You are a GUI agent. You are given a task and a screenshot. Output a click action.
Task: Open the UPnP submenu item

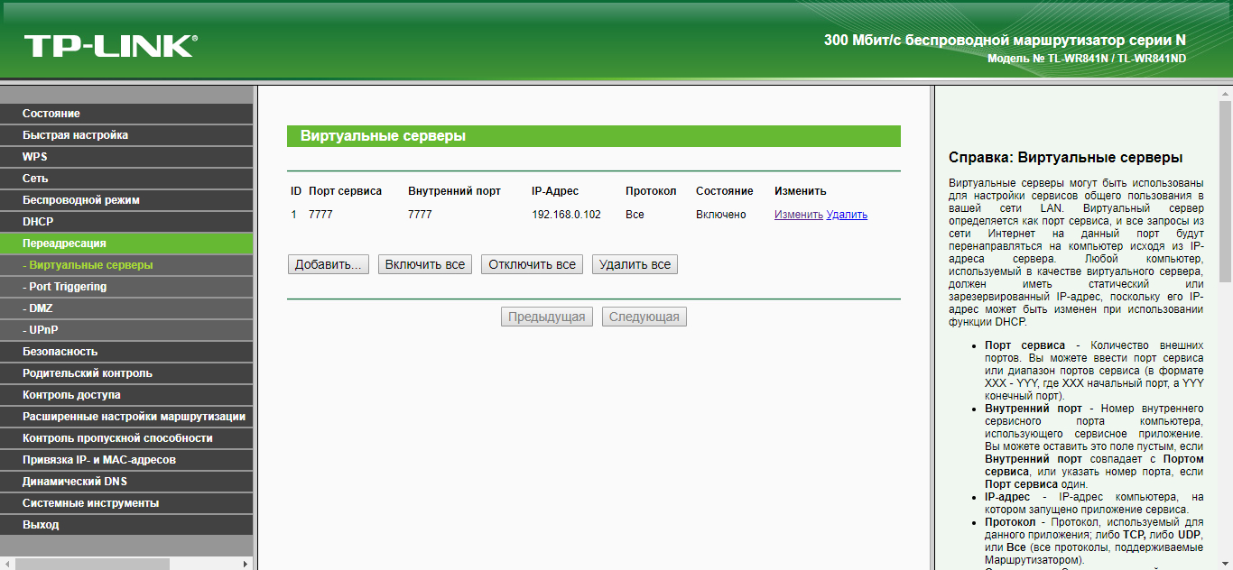click(126, 330)
